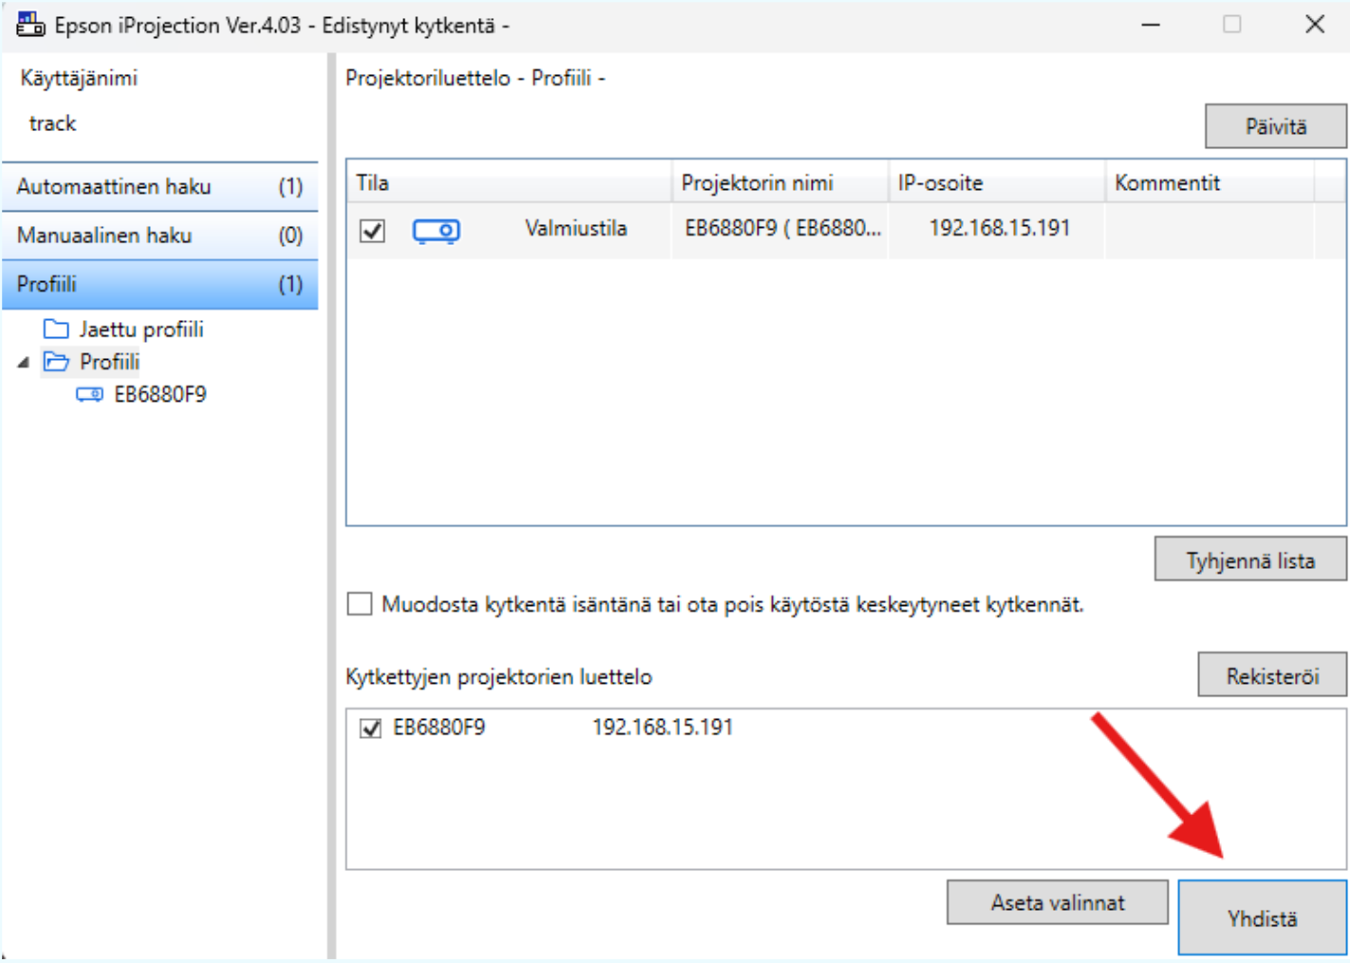Select the Profiili tab
This screenshot has height=963, width=1350.
click(x=159, y=284)
